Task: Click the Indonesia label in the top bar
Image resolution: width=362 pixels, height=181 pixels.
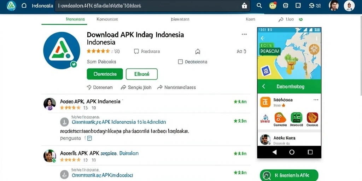Action: (x=42, y=6)
